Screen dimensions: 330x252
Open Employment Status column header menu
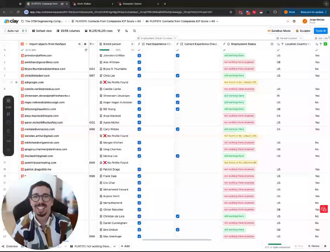point(243,44)
